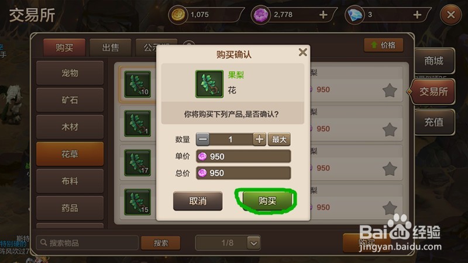Favorite the second listing with star

[x=390, y=130]
